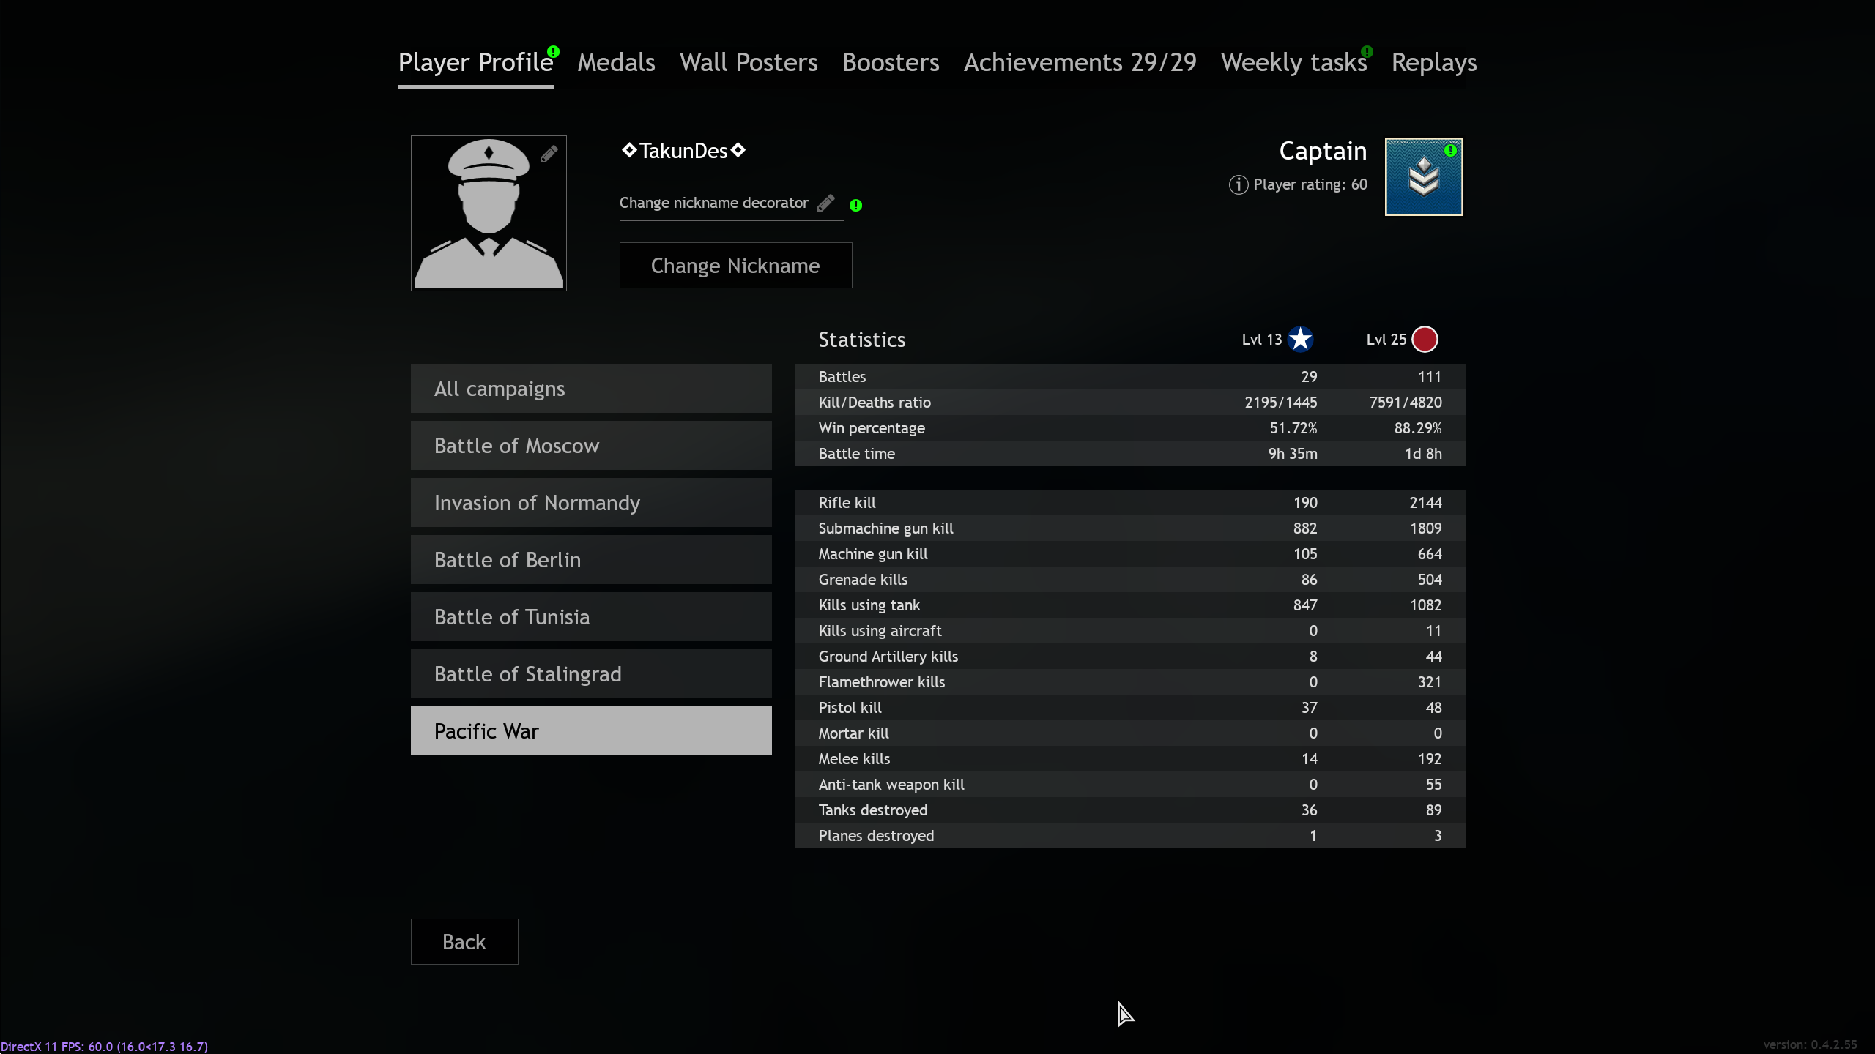Choose the Invasion of Normandy campaign
The height and width of the screenshot is (1054, 1875).
(x=591, y=503)
